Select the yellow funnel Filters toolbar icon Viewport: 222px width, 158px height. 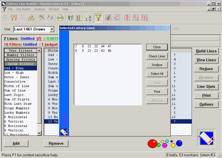click(x=99, y=18)
